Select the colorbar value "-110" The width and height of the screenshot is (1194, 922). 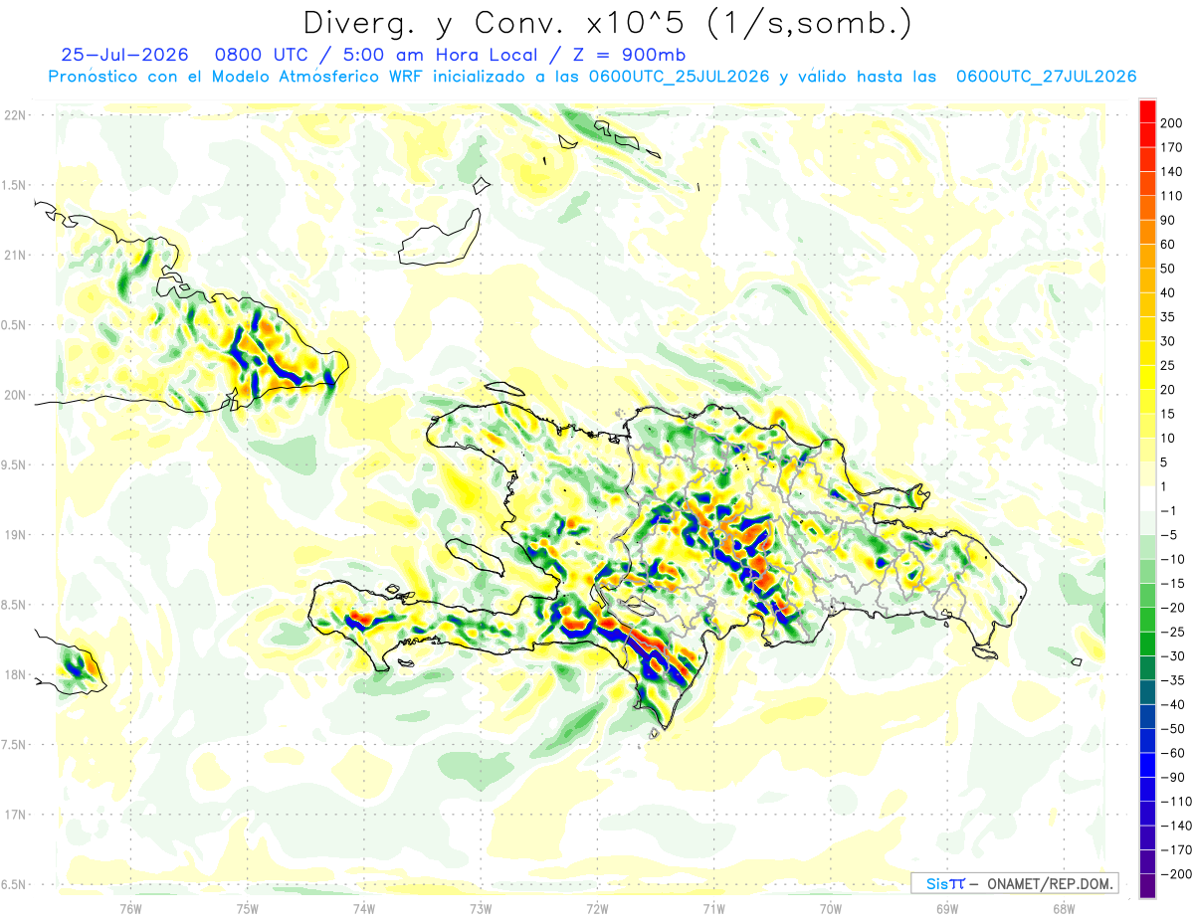pyautogui.click(x=1175, y=802)
